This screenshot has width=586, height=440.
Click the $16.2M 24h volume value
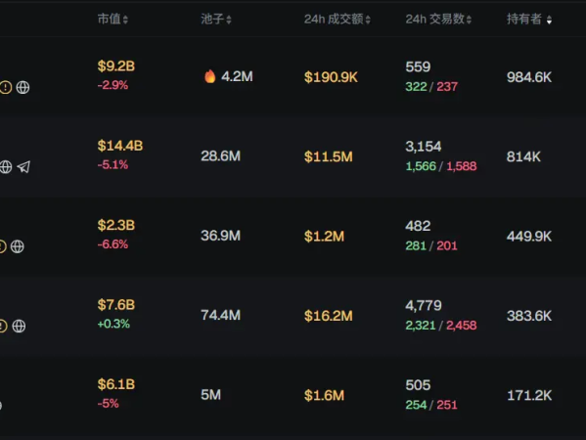(328, 316)
